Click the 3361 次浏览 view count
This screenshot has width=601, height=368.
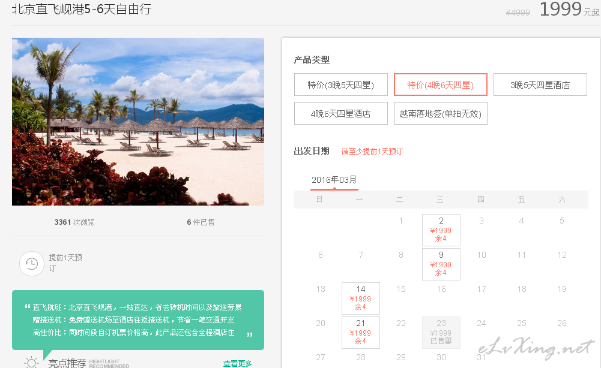(x=74, y=222)
